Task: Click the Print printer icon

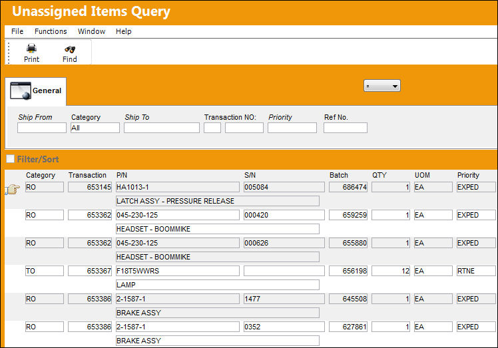Action: tap(31, 49)
